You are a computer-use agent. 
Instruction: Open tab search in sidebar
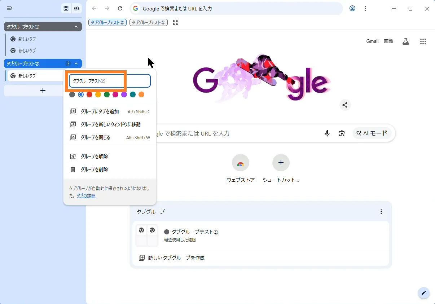[76, 8]
